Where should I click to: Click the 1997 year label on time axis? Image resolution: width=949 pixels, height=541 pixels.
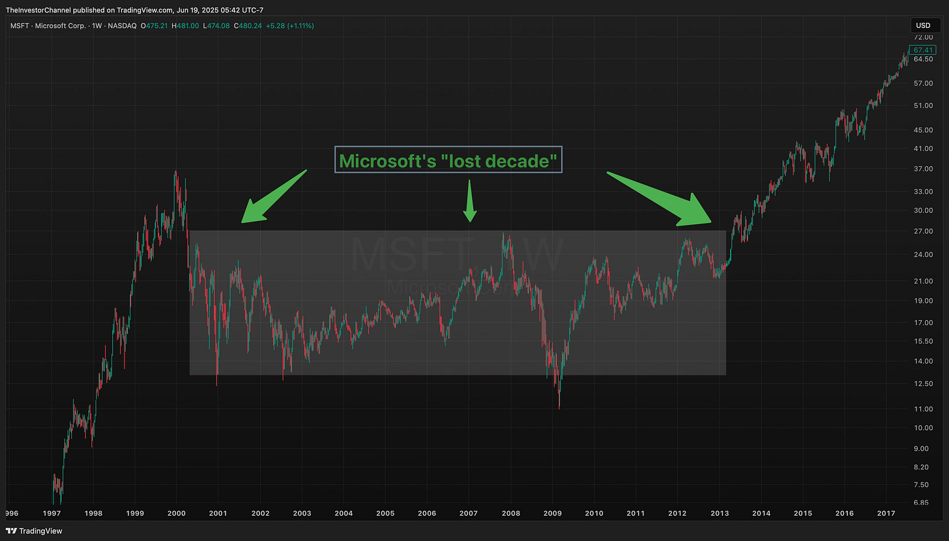click(x=51, y=513)
